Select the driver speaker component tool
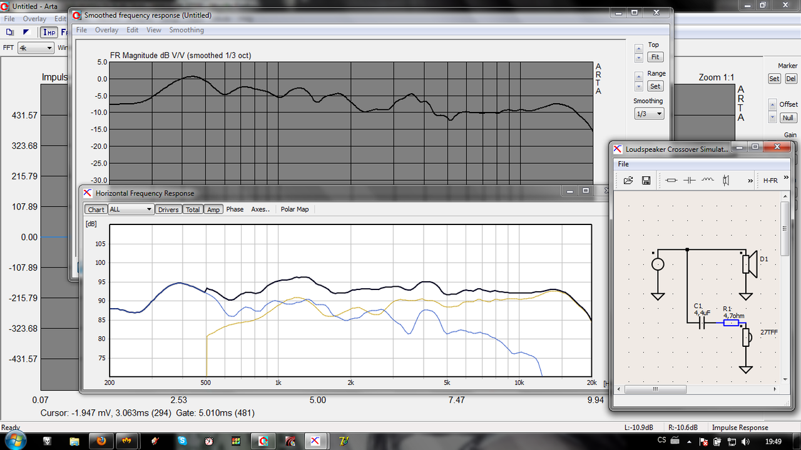This screenshot has height=450, width=801. pyautogui.click(x=726, y=180)
